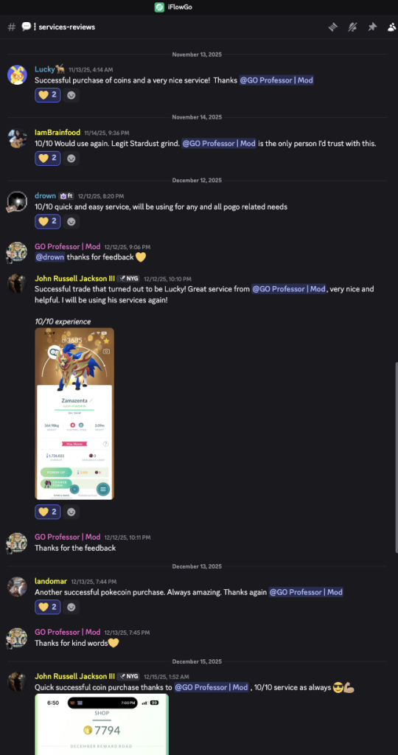Click the @drown mention

50,257
